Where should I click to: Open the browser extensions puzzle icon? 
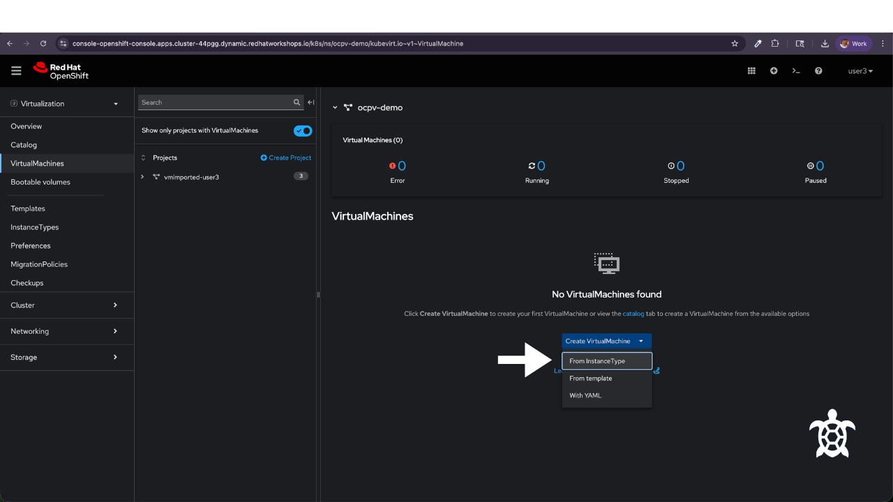pyautogui.click(x=775, y=43)
